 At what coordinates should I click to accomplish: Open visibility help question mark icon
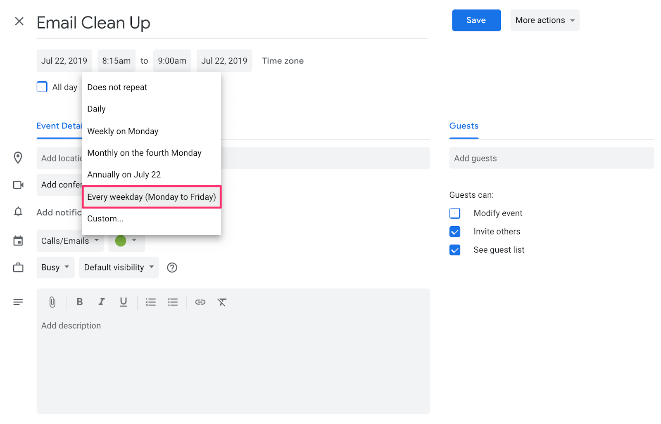click(172, 268)
